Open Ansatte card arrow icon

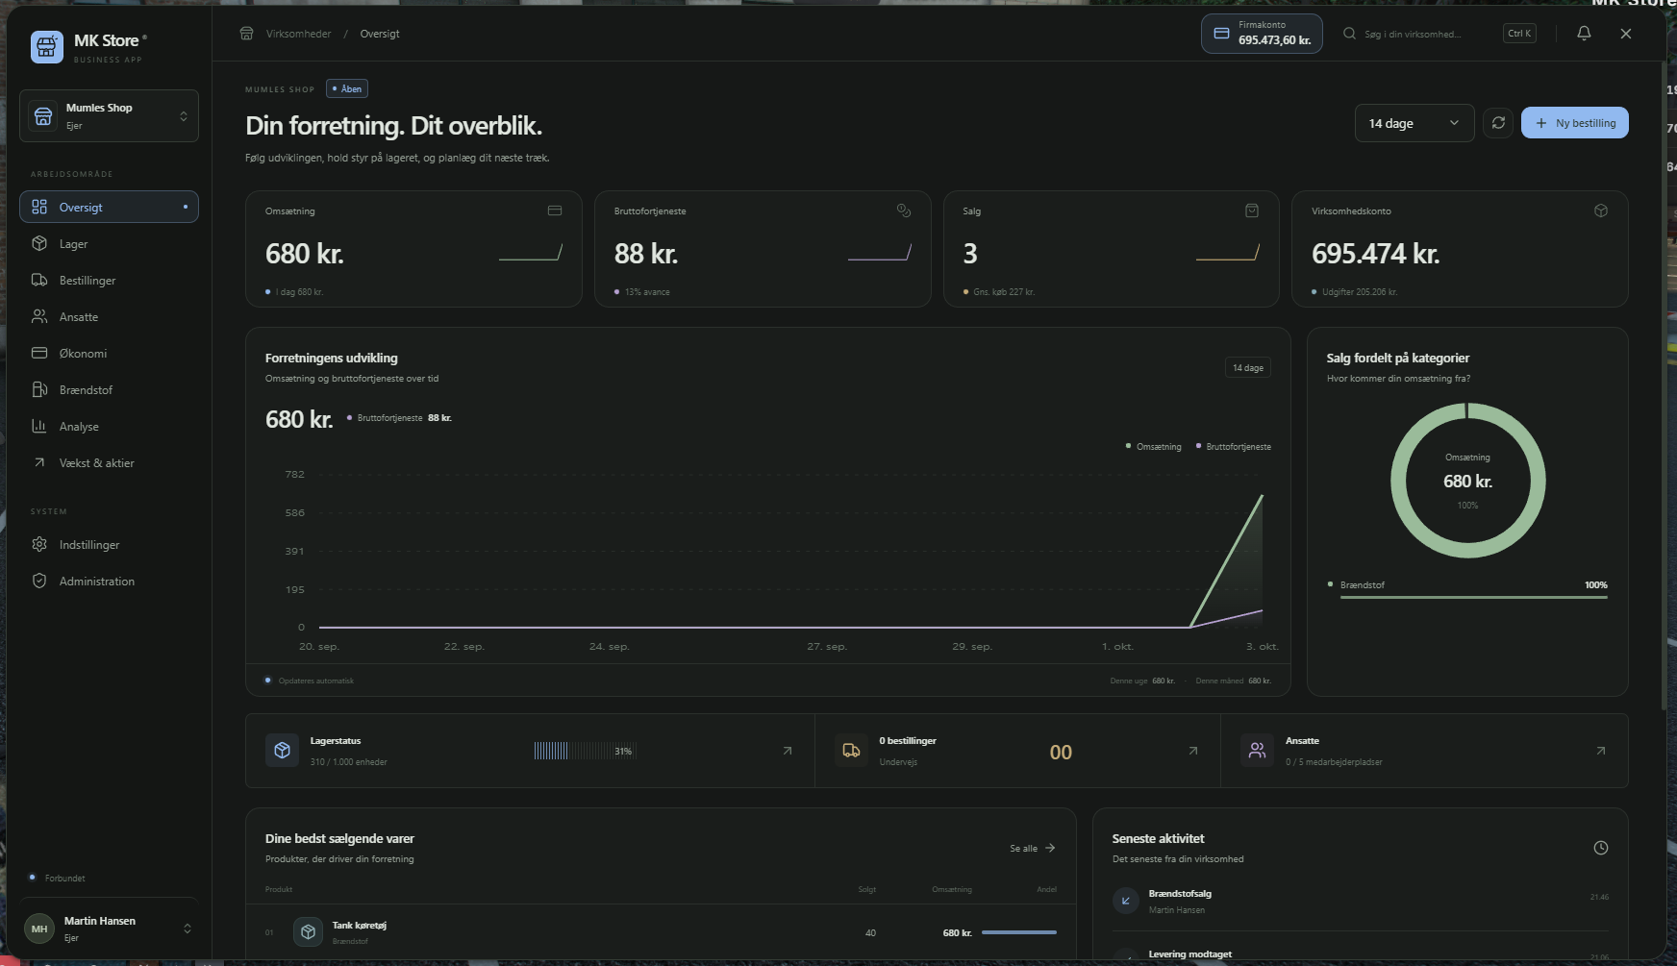tap(1601, 751)
